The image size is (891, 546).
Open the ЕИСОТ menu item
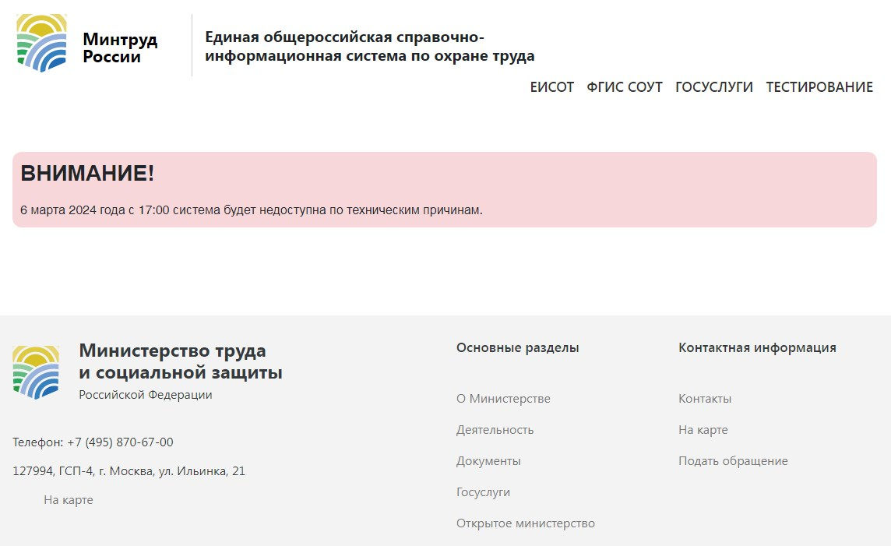pyautogui.click(x=551, y=87)
